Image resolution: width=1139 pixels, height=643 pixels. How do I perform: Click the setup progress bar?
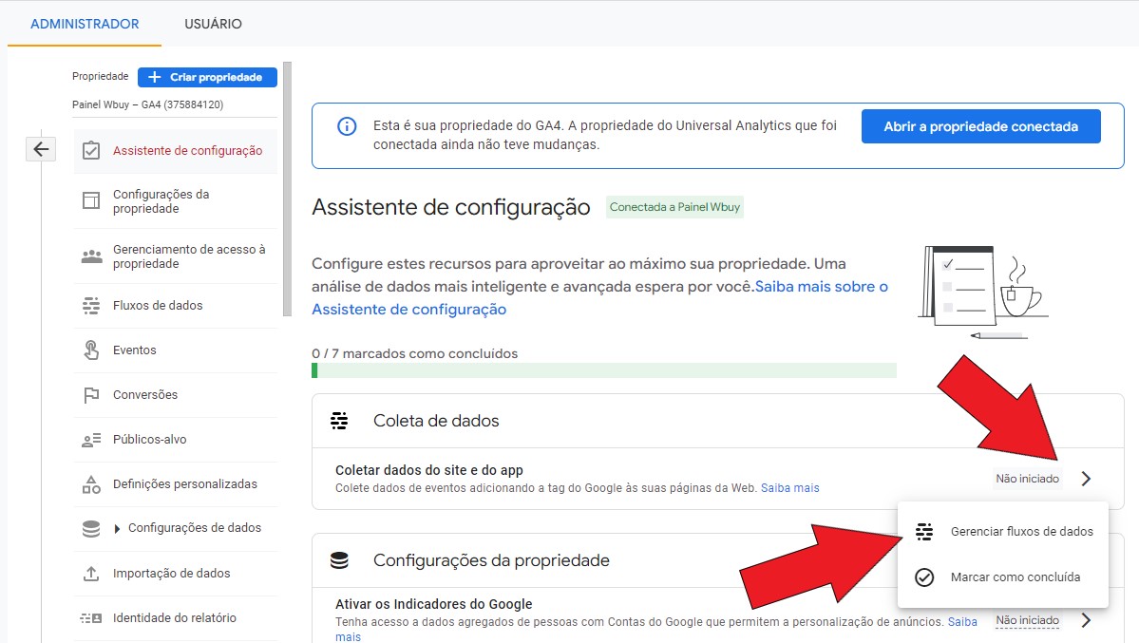tap(603, 370)
